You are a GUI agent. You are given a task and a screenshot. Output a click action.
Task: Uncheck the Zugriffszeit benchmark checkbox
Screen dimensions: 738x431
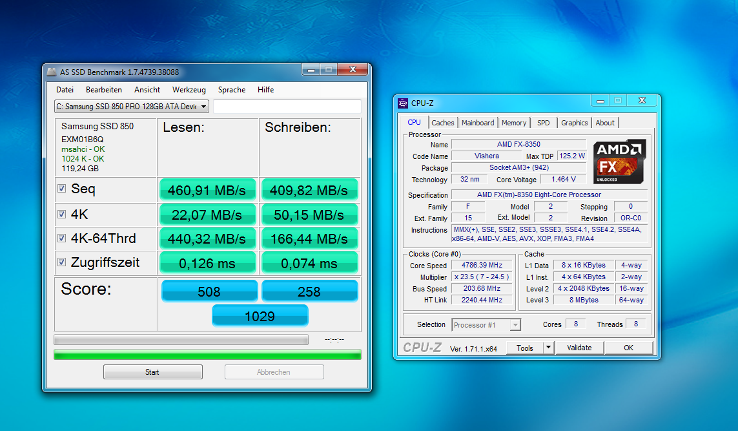[61, 262]
